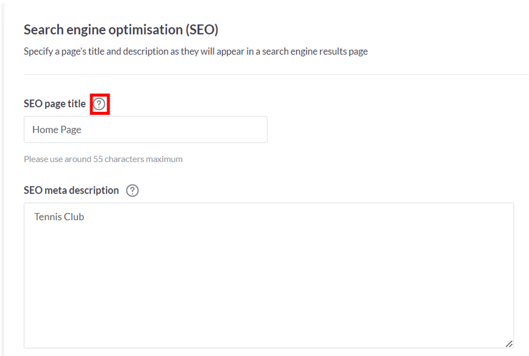Click the divider line beneath the subtitle
The image size is (529, 356).
[276, 74]
